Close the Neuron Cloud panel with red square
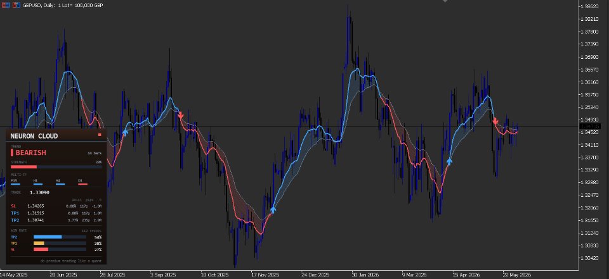609x279 pixels. pyautogui.click(x=100, y=135)
